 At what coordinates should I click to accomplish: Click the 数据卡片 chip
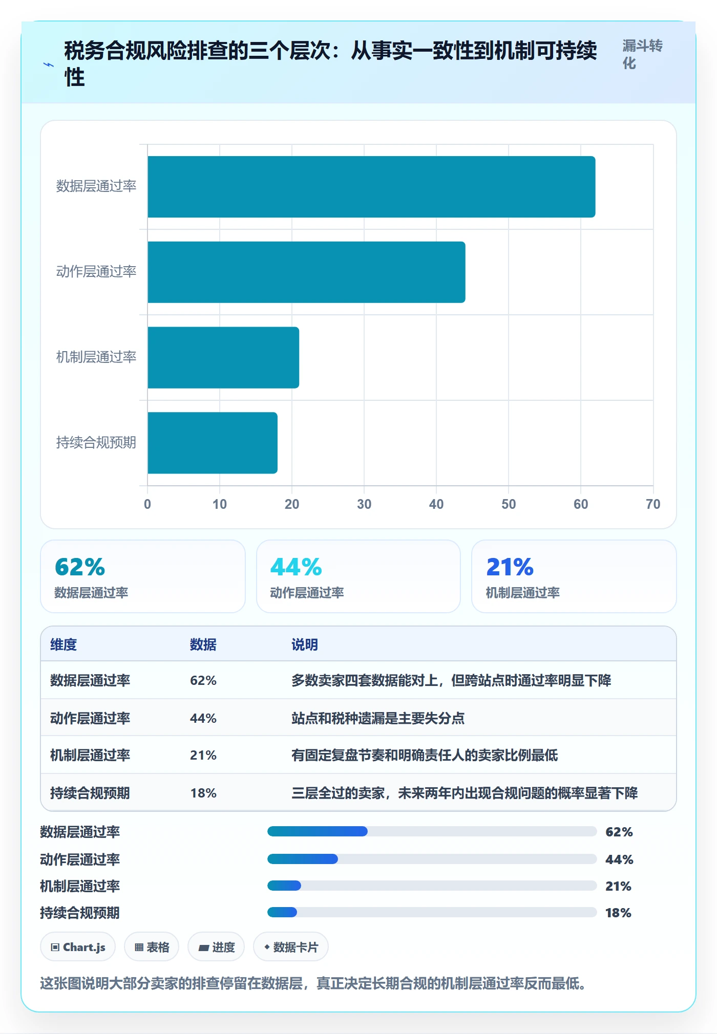point(291,947)
